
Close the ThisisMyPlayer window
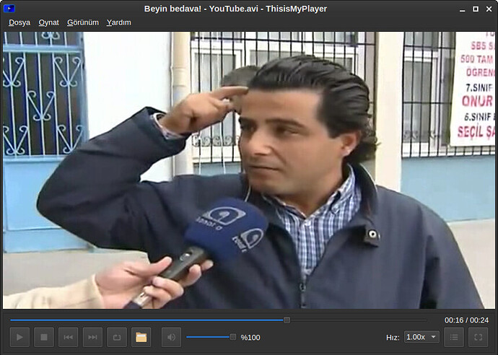tap(489, 9)
